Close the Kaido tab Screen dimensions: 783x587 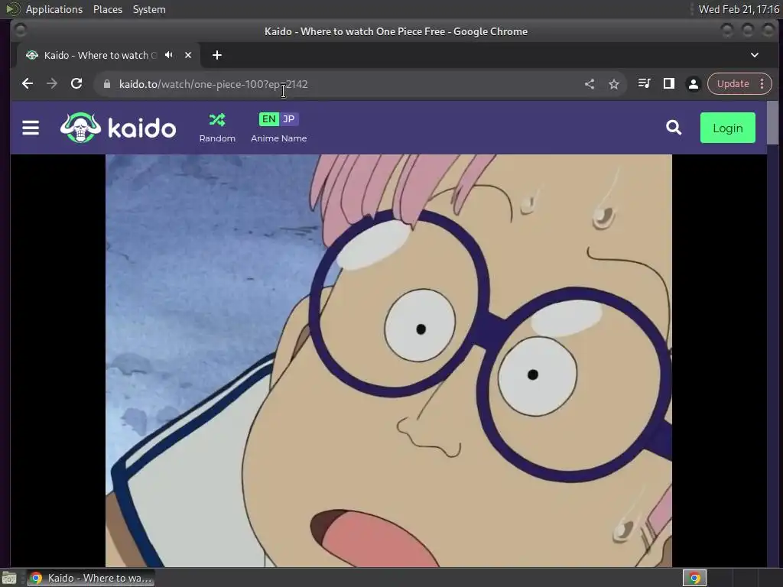(x=188, y=55)
